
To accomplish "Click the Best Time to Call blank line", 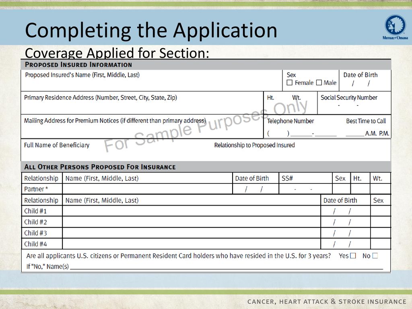I will click(x=355, y=134).
